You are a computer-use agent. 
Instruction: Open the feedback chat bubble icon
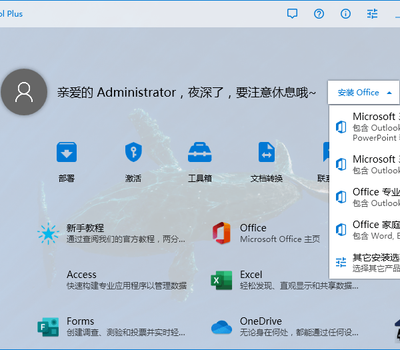click(x=292, y=13)
